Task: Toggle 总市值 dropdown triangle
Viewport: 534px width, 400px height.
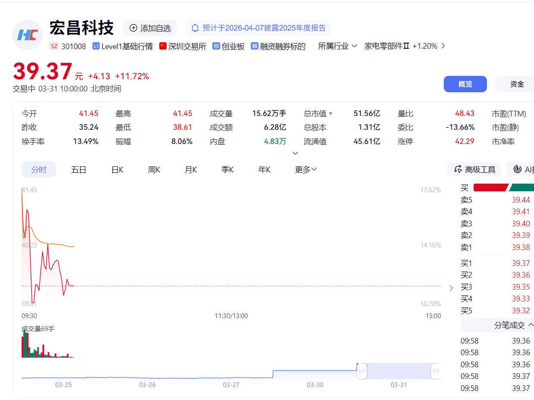Action: 331,114
